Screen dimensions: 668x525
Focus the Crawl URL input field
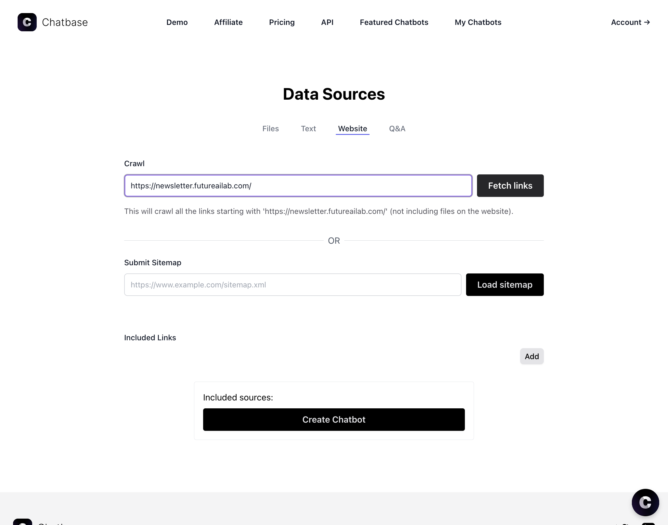(298, 186)
